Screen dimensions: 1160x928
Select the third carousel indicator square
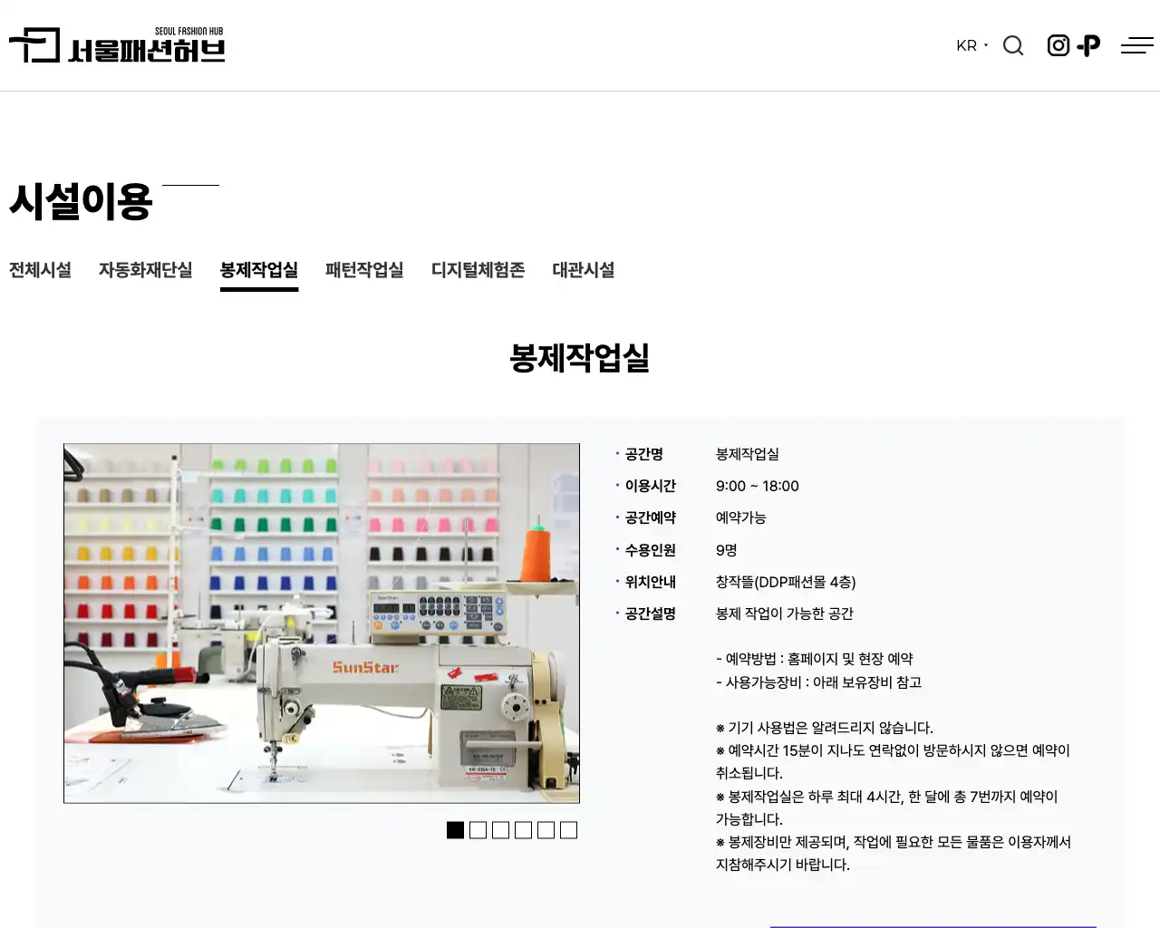pos(500,829)
